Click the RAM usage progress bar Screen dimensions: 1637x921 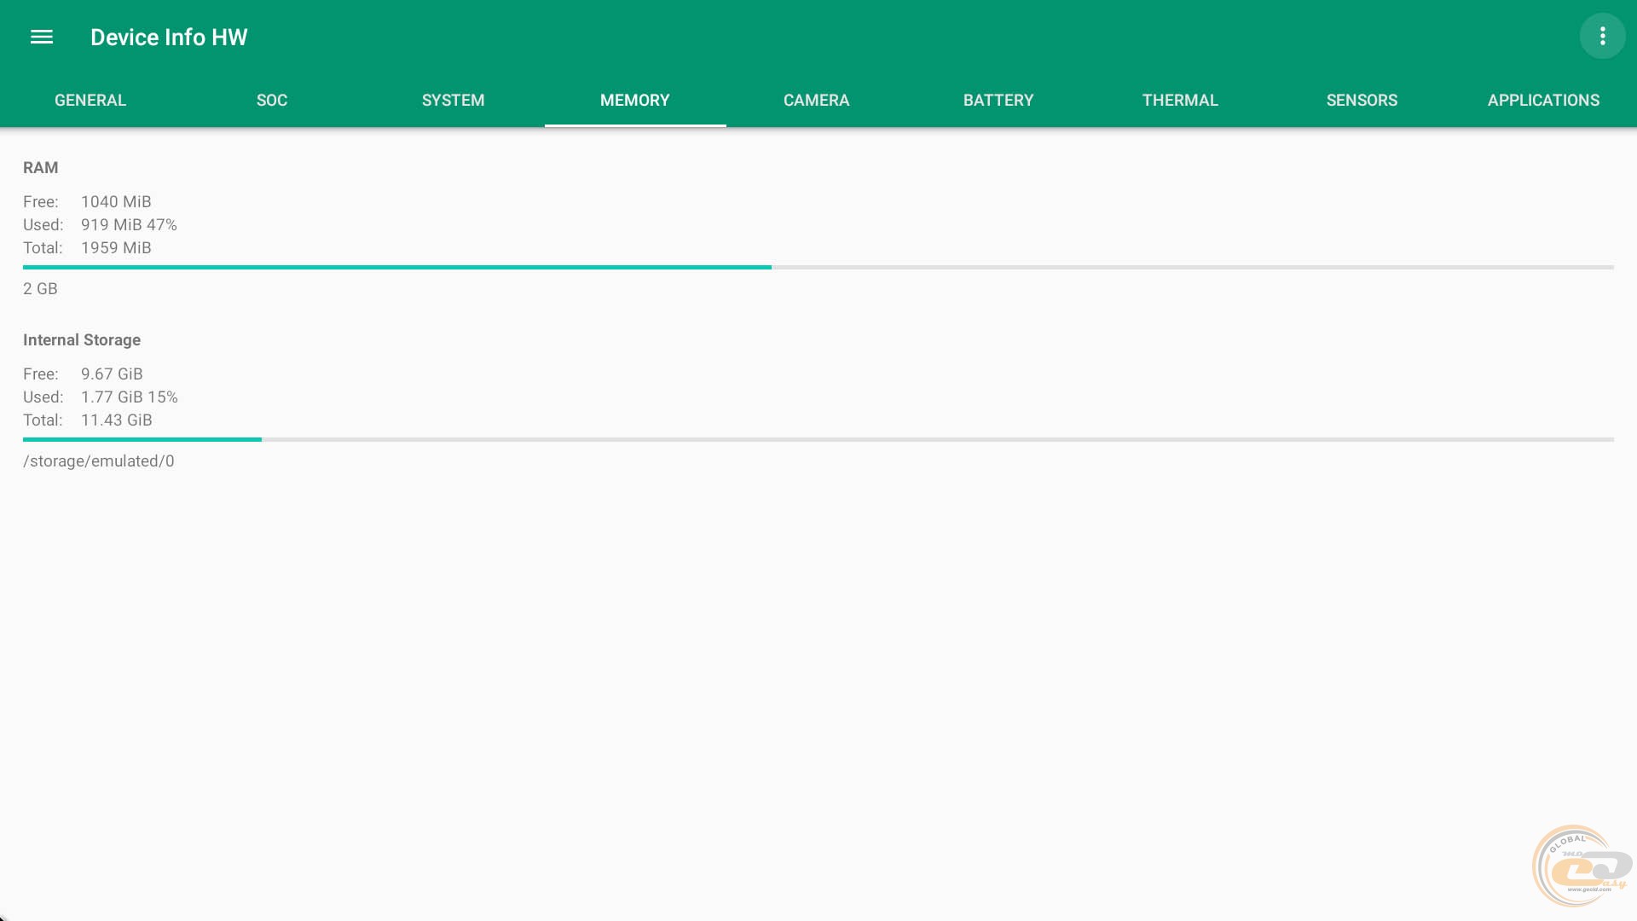click(x=818, y=267)
